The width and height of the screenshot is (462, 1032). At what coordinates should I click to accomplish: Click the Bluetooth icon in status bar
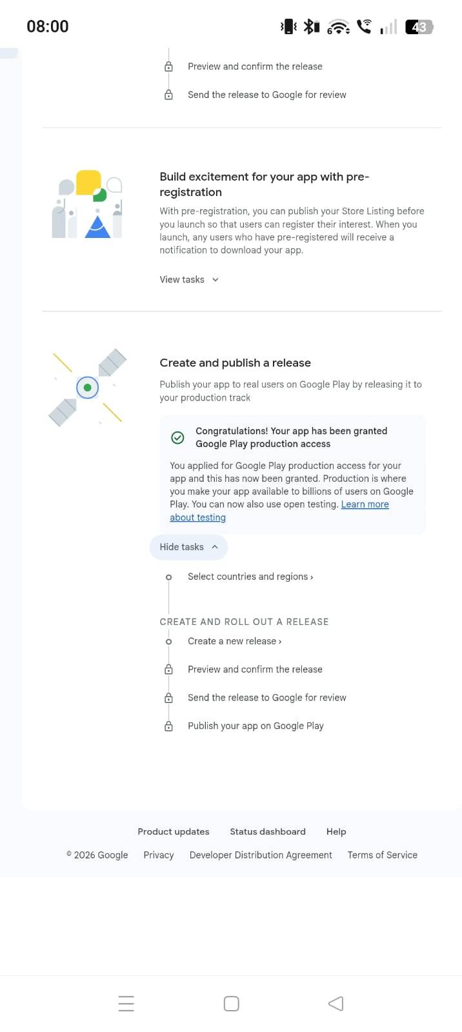tap(312, 26)
